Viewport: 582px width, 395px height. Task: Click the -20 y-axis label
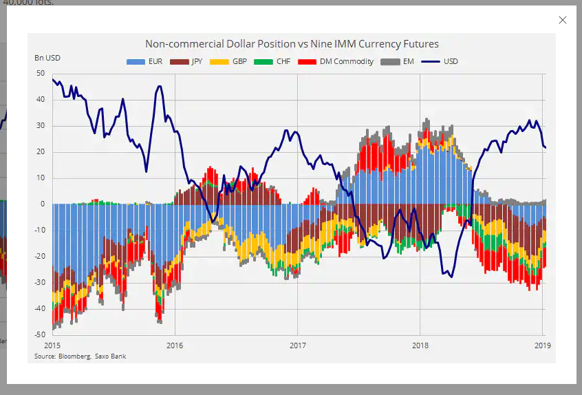click(39, 256)
